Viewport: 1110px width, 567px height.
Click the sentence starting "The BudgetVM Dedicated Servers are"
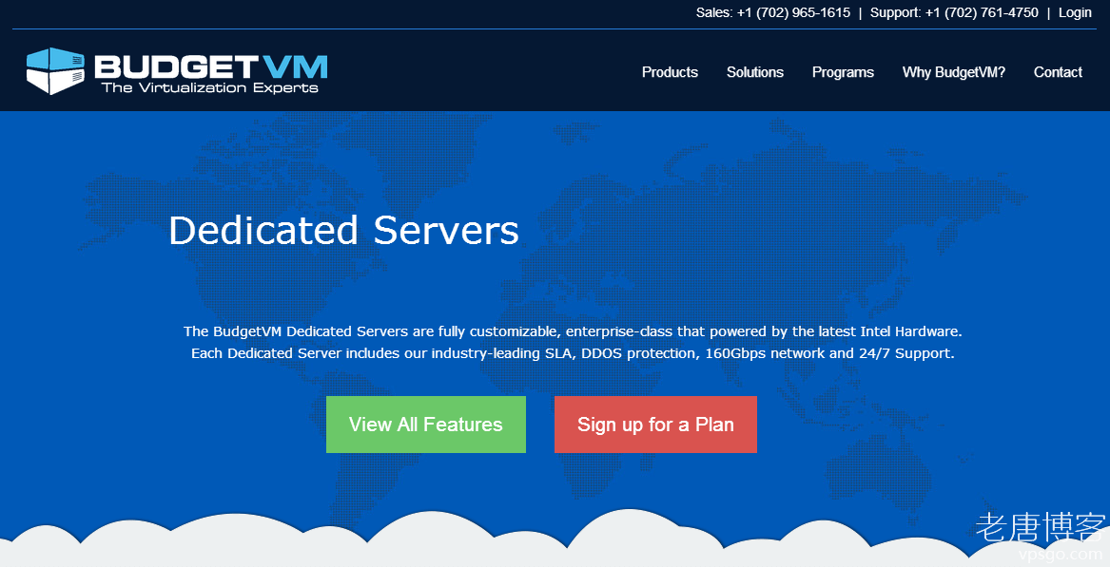[x=573, y=331]
